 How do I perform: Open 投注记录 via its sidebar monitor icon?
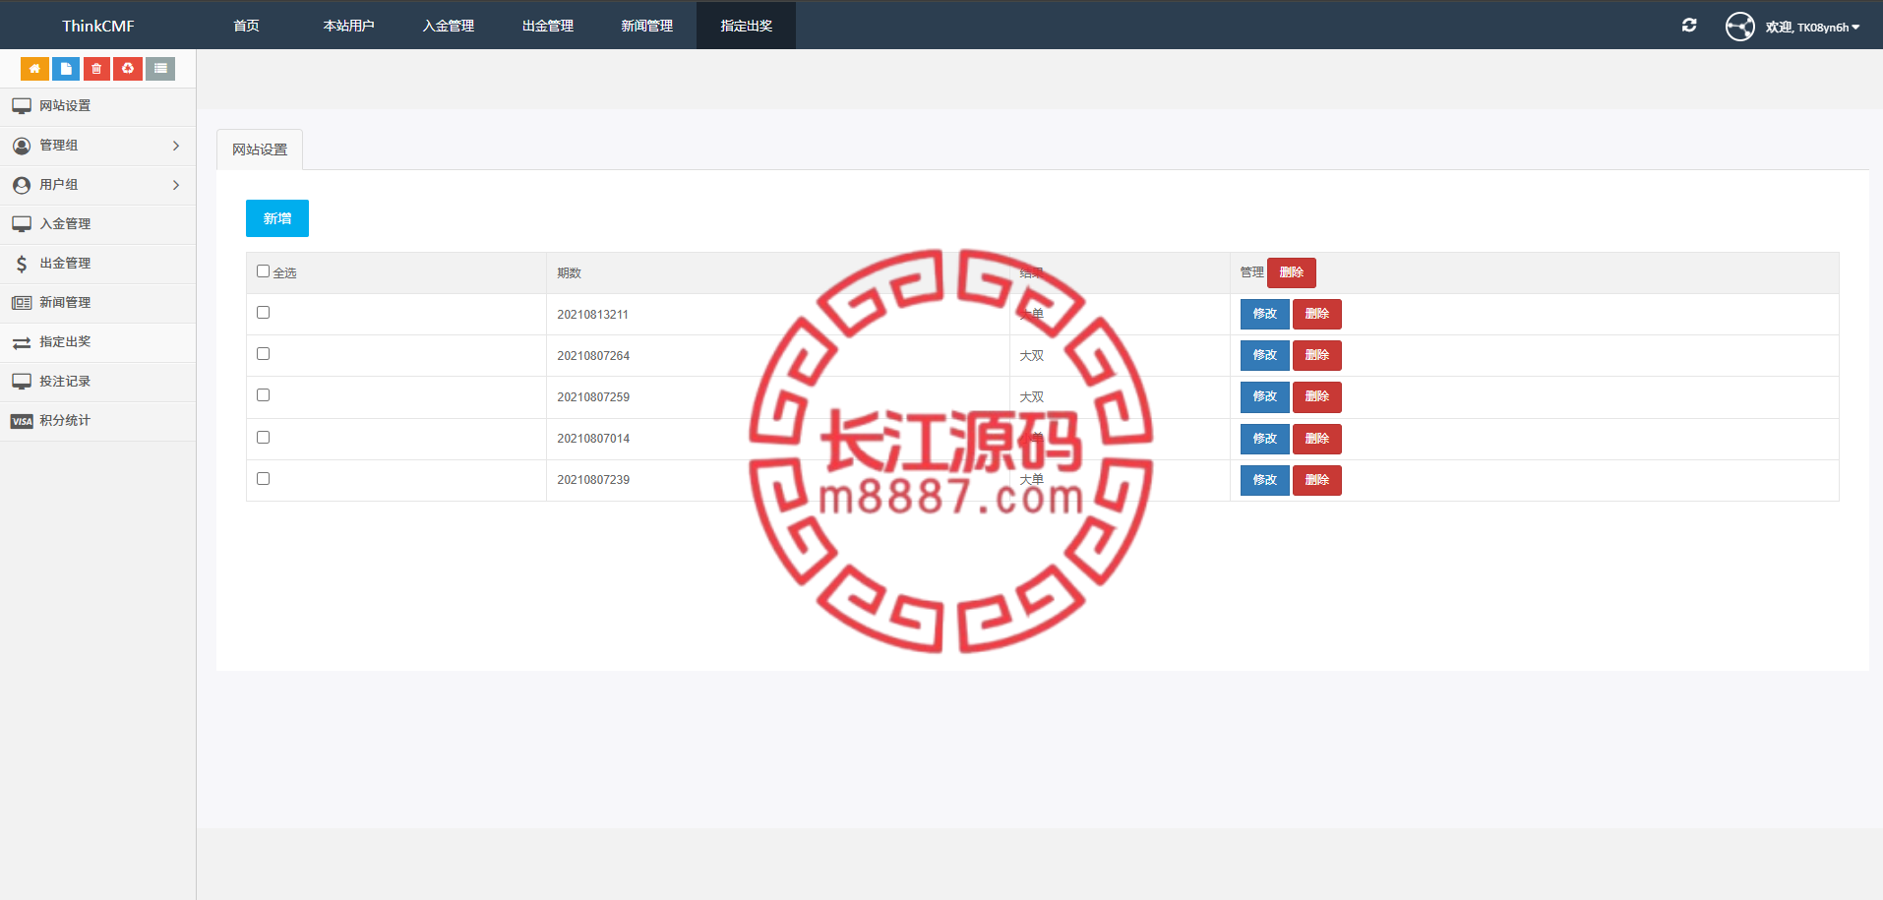[x=22, y=382]
